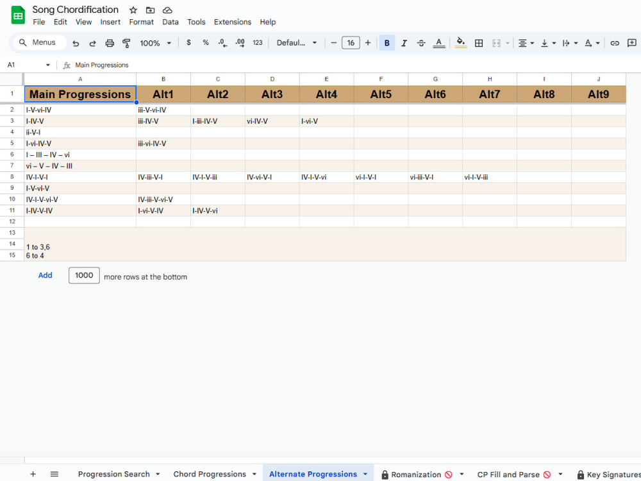Insert a comment

(x=631, y=43)
